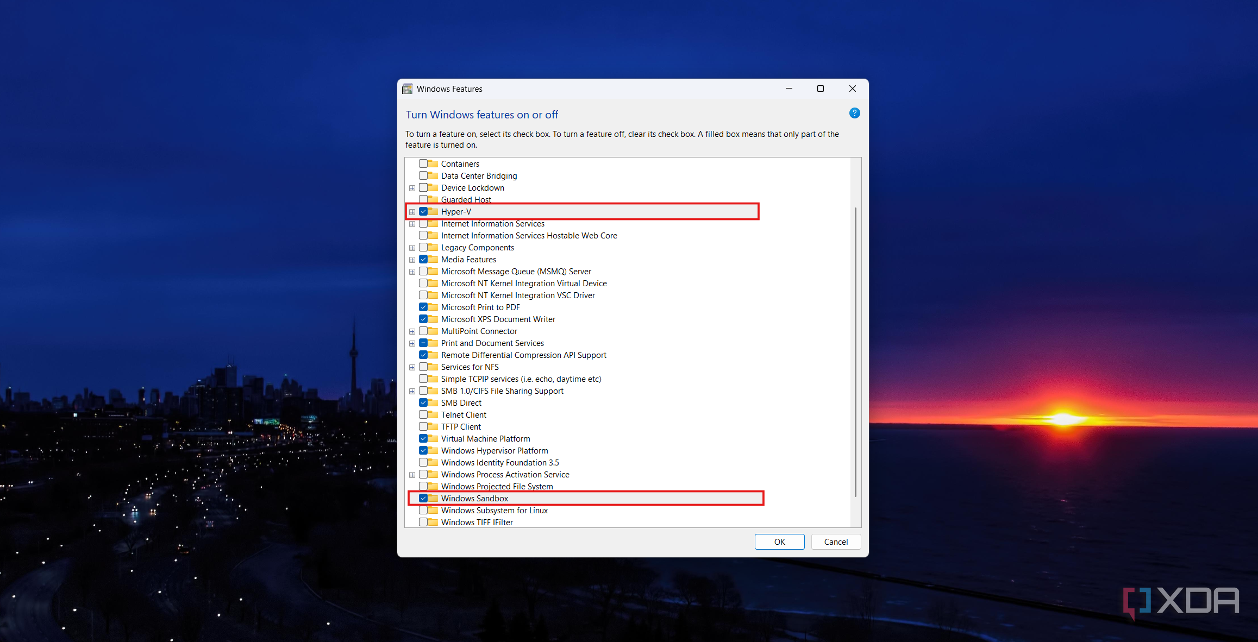Select the Windows Hypervisor Platform item
Viewport: 1258px width, 642px height.
494,451
